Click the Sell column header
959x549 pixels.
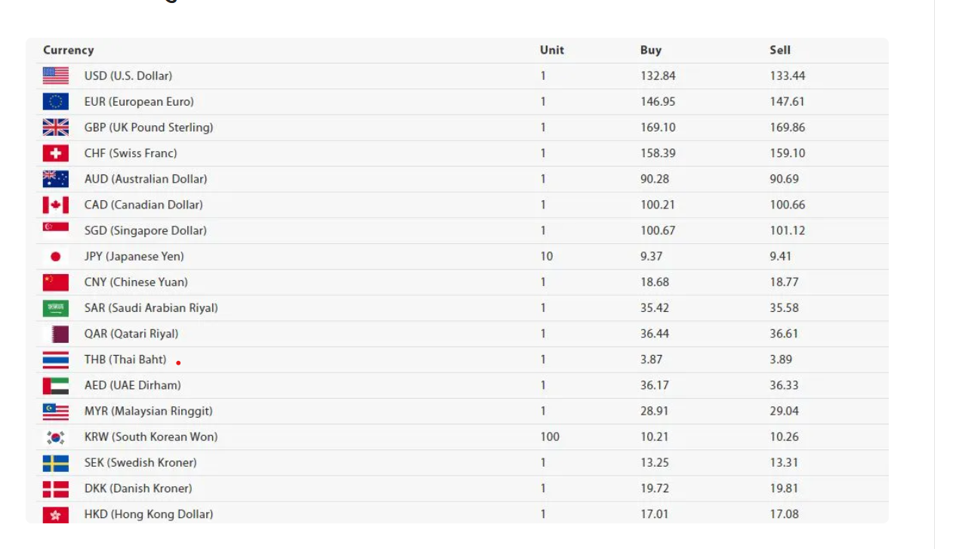[x=780, y=50]
